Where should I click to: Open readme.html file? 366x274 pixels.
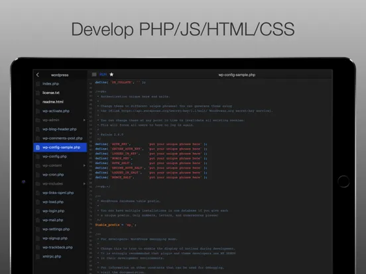point(60,102)
